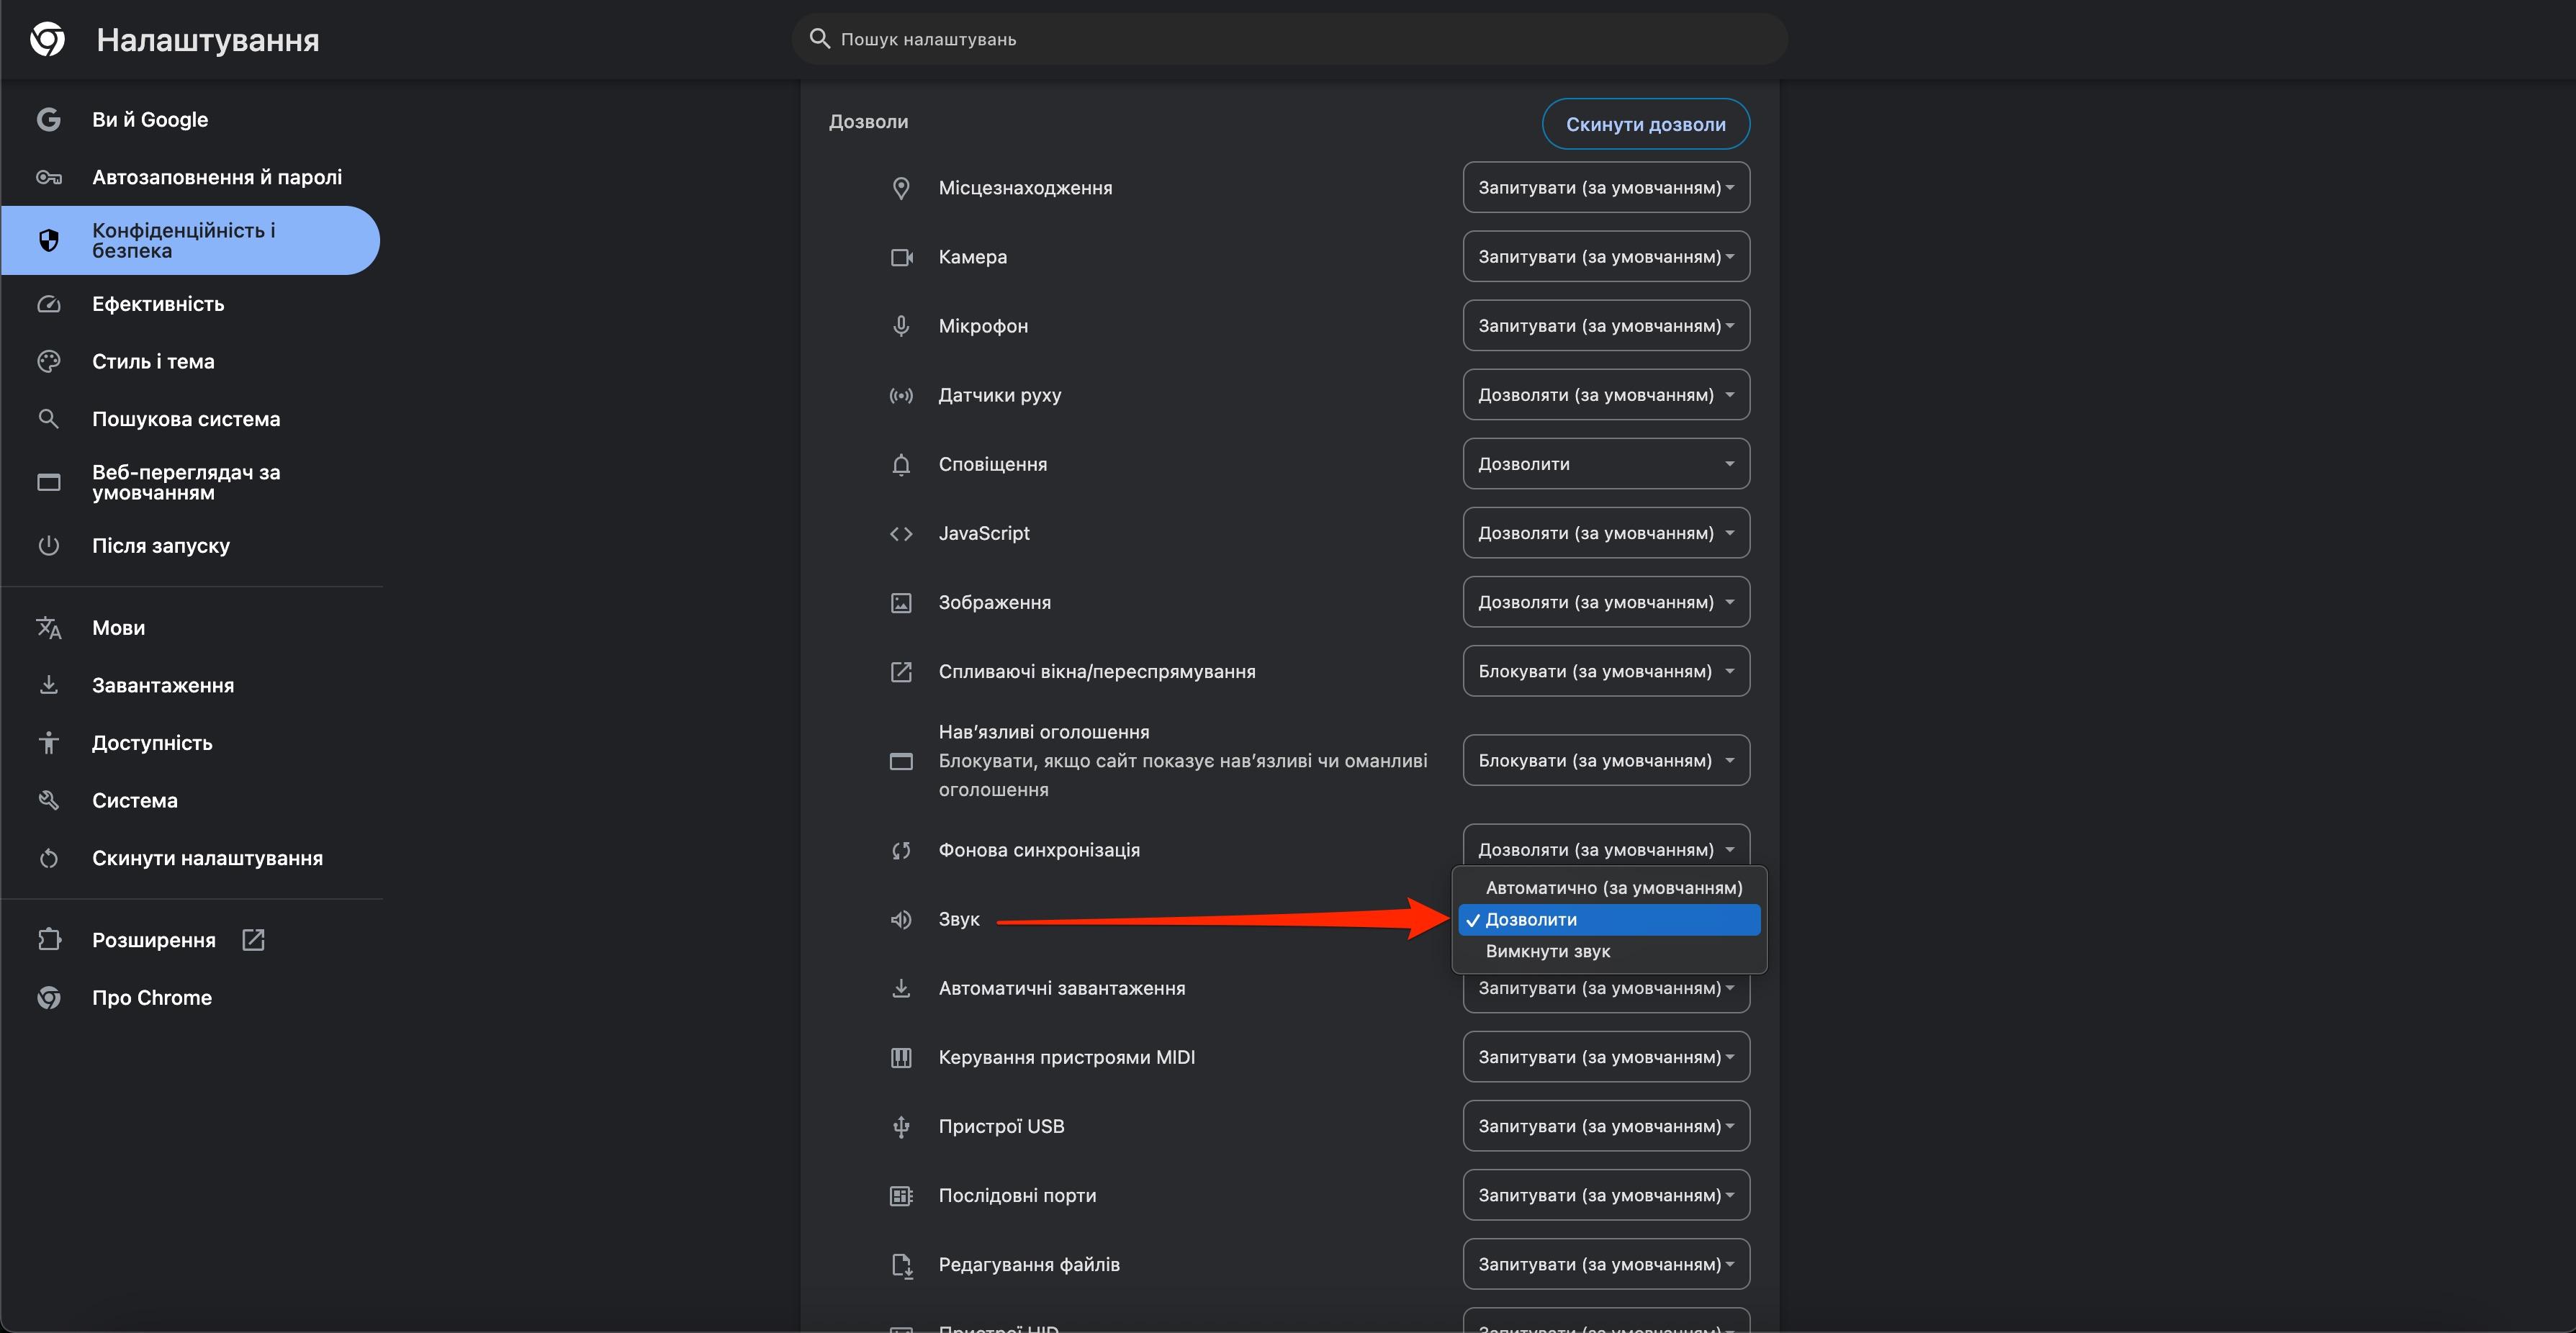Open the Нав'язливі оголошення dropdown
This screenshot has width=2576, height=1333.
pos(1606,760)
